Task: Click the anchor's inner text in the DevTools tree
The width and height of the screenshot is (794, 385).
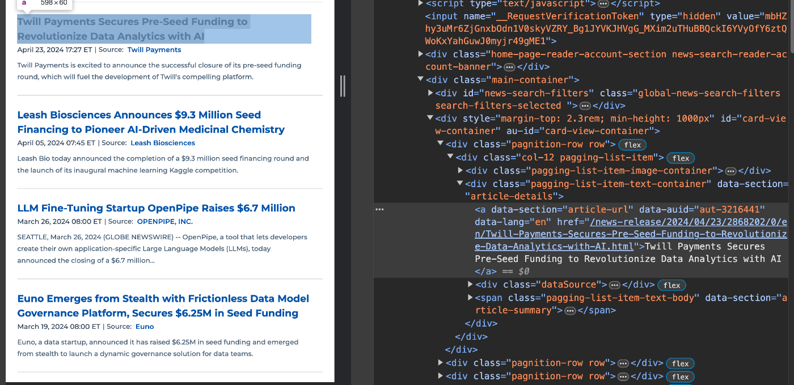Action: coord(628,253)
